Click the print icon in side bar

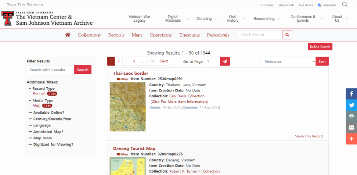(351, 116)
